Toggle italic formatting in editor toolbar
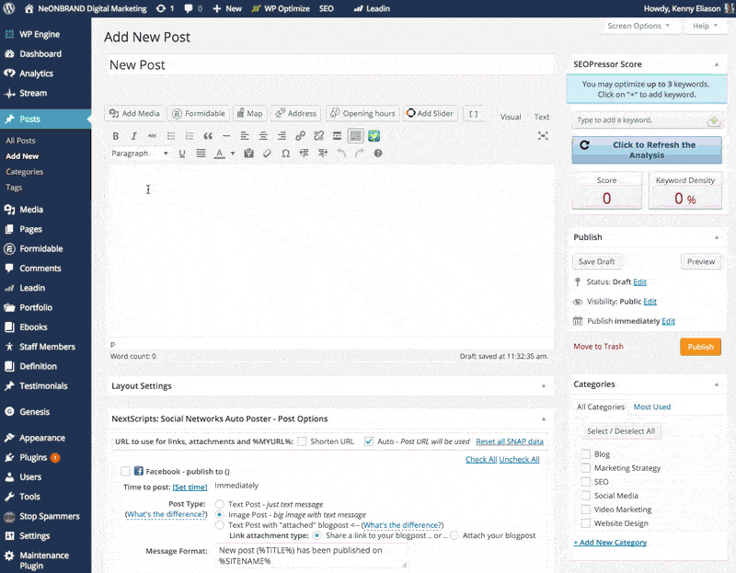 click(133, 136)
